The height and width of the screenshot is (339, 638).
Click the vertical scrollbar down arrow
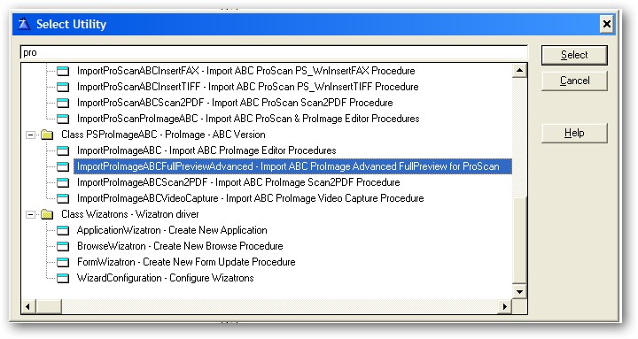coord(519,292)
